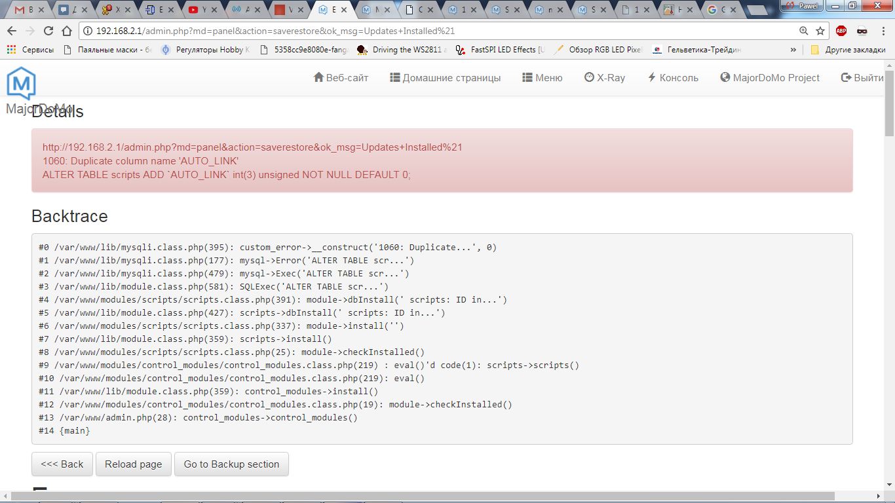Open the Другие закладки bookmarks folder
The width and height of the screenshot is (895, 503).
click(x=848, y=49)
